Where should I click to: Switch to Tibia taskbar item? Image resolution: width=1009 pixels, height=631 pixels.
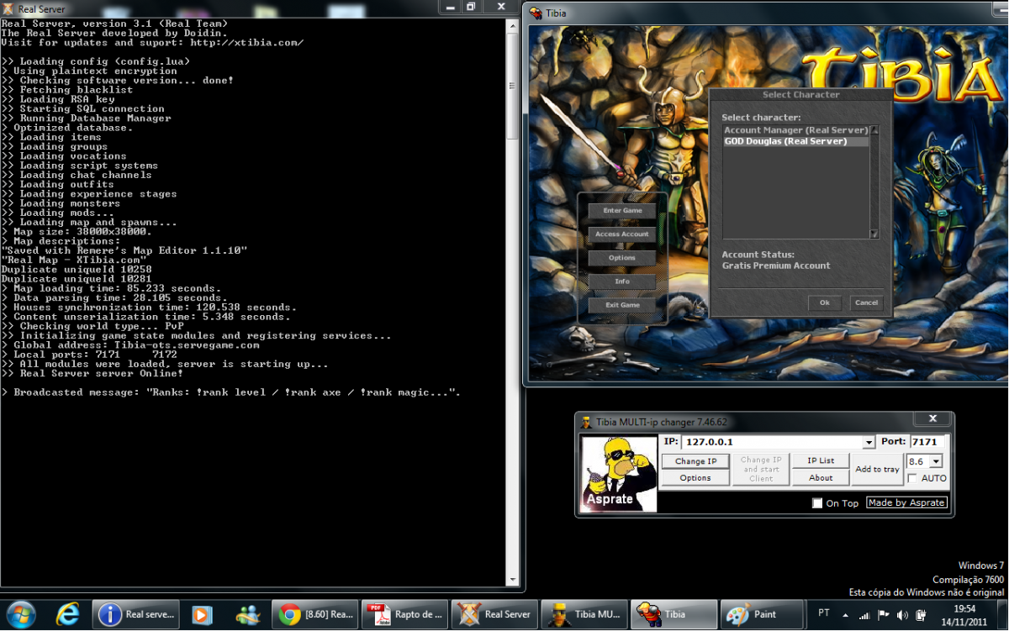point(674,614)
